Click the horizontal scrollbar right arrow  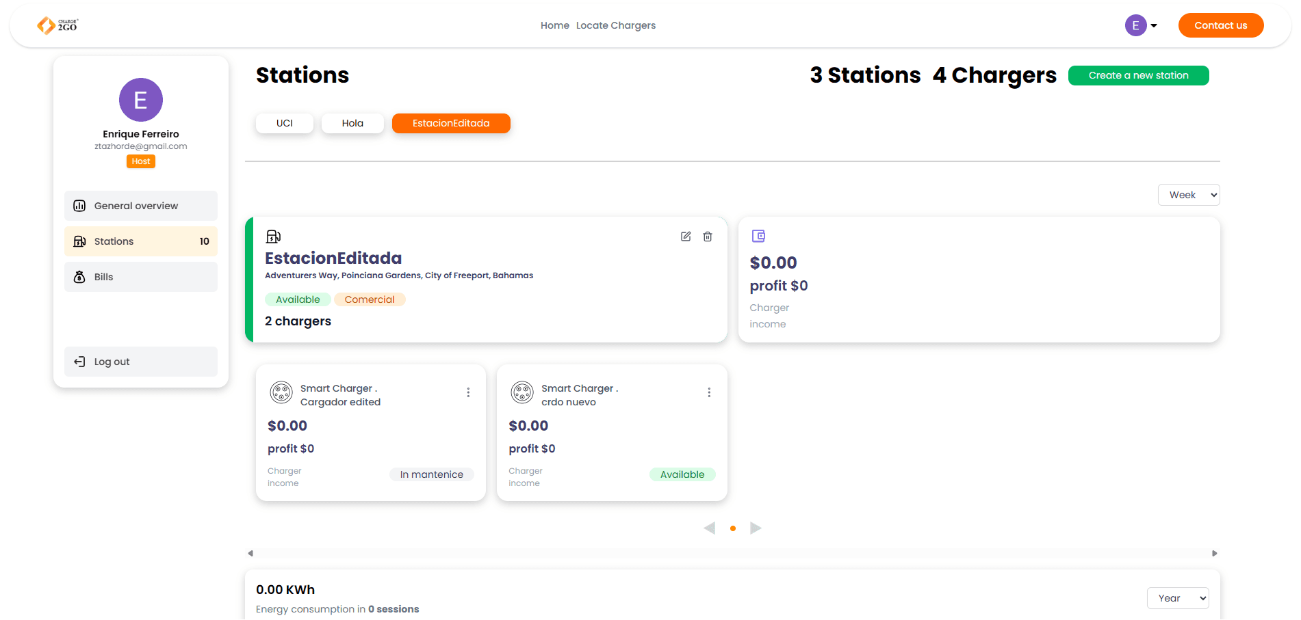point(1215,553)
